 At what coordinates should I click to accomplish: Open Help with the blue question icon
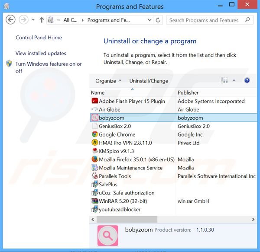247,80
